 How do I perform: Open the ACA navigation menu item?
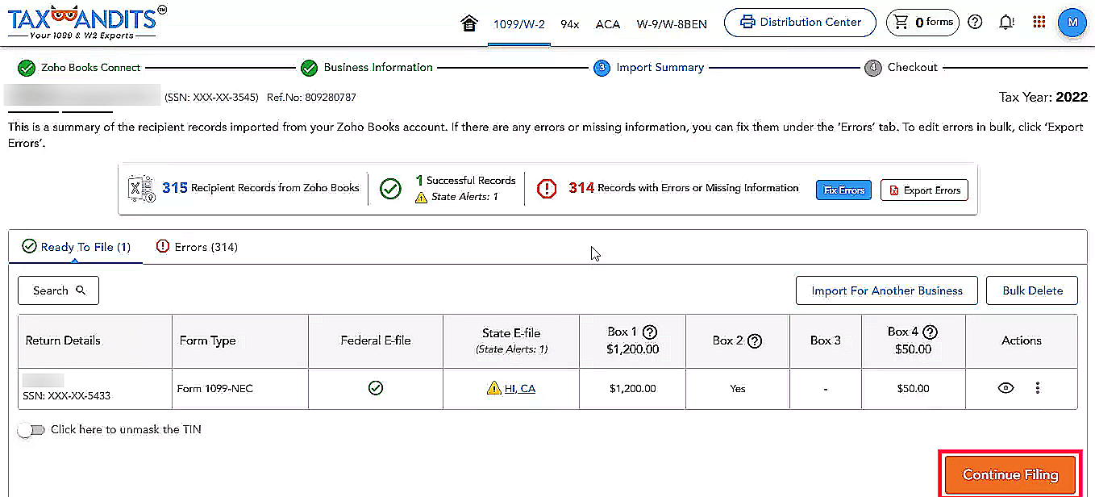607,24
